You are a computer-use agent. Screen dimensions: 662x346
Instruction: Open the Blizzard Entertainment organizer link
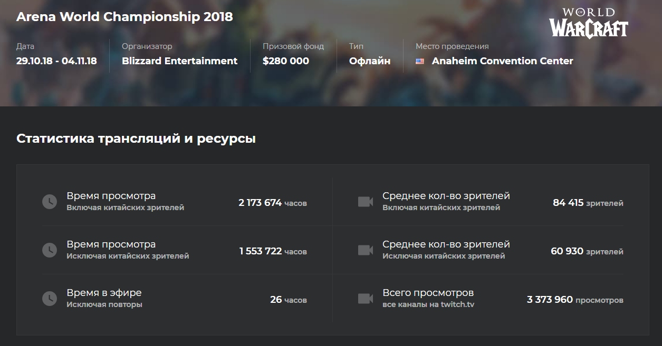[x=179, y=61]
